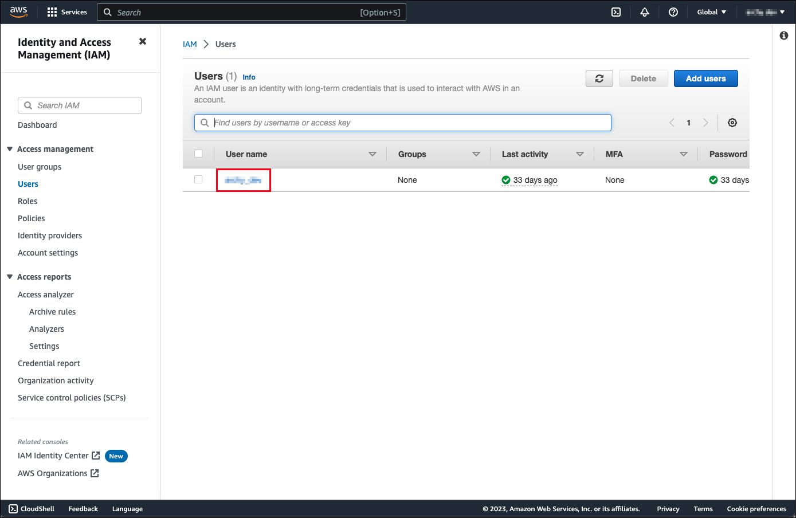This screenshot has width=796, height=518.
Task: Click the CloudShell footer icon
Action: (x=13, y=509)
